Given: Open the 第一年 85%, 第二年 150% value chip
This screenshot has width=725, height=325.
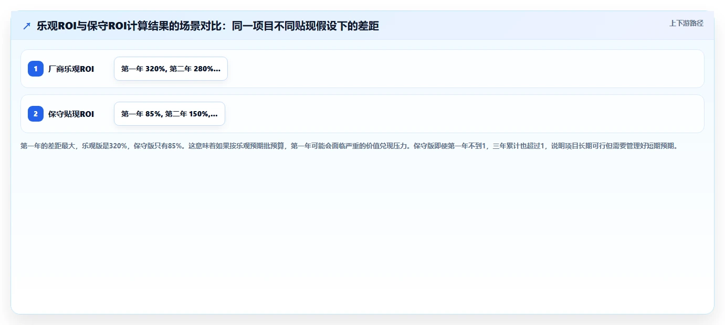Looking at the screenshot, I should pyautogui.click(x=170, y=114).
